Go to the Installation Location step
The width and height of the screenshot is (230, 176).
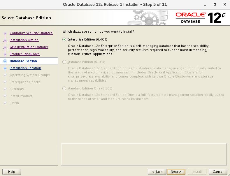(x=25, y=68)
